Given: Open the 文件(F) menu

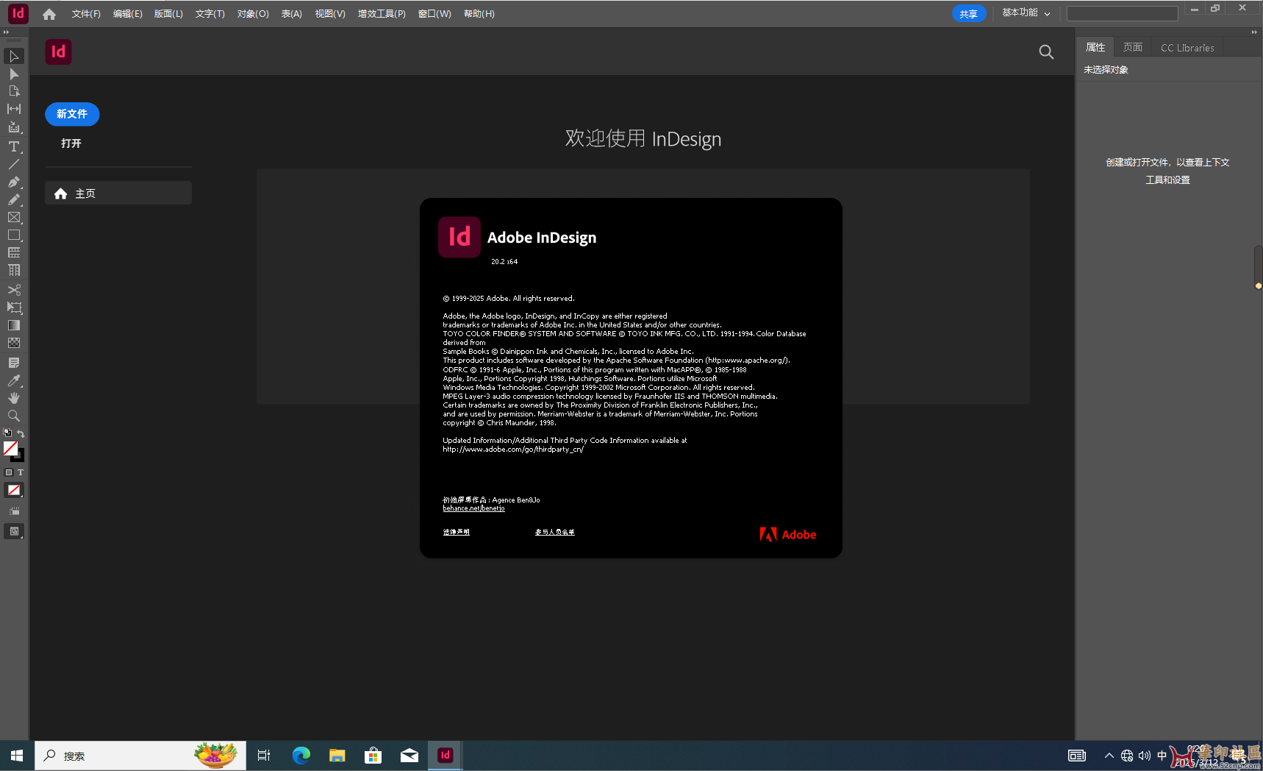Looking at the screenshot, I should click(x=86, y=14).
